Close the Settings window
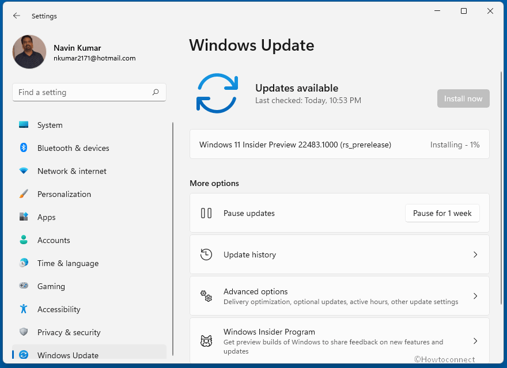 tap(490, 11)
